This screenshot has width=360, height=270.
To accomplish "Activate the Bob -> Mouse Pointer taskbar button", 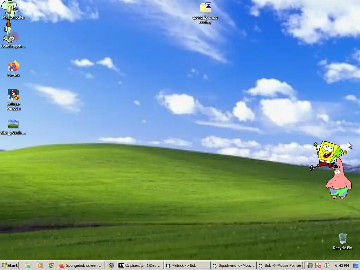I will click(x=279, y=265).
